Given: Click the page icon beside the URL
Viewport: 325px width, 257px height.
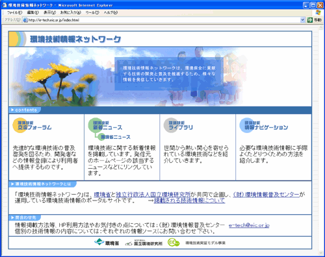Looking at the screenshot, I should [25, 20].
